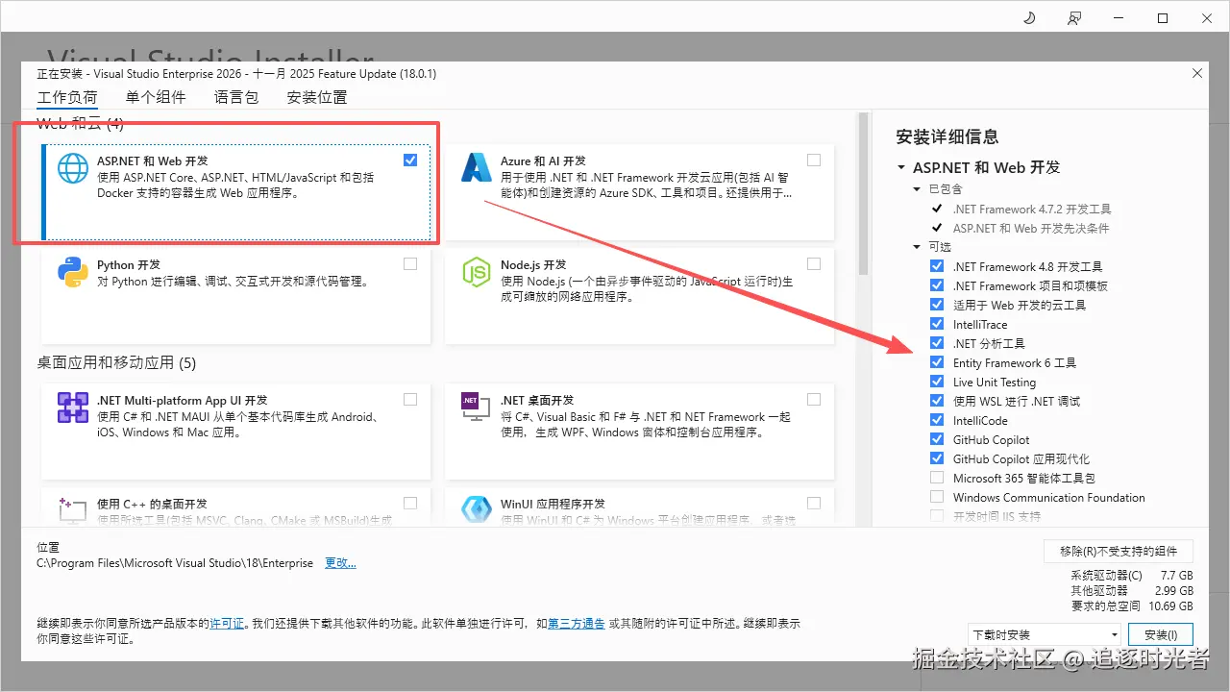Image resolution: width=1230 pixels, height=692 pixels.
Task: Check the .NET Multi-platform App UI workload
Action: coord(410,399)
